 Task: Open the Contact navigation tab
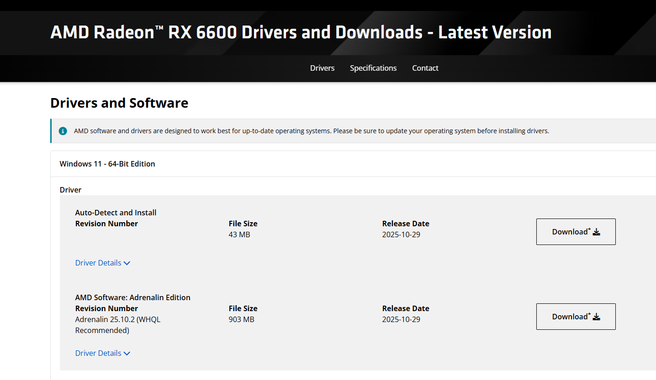pyautogui.click(x=425, y=68)
